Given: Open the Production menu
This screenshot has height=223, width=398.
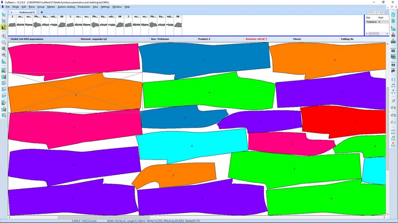Looking at the screenshot, I should coord(84,7).
